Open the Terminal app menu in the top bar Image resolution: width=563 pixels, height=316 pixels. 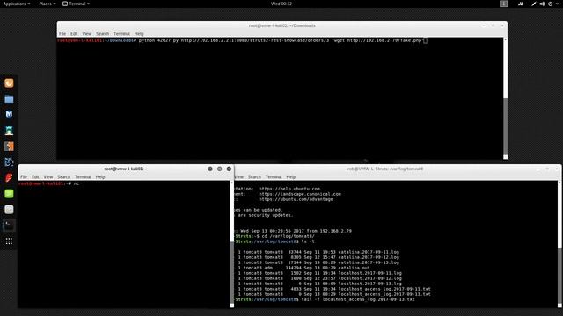point(76,4)
